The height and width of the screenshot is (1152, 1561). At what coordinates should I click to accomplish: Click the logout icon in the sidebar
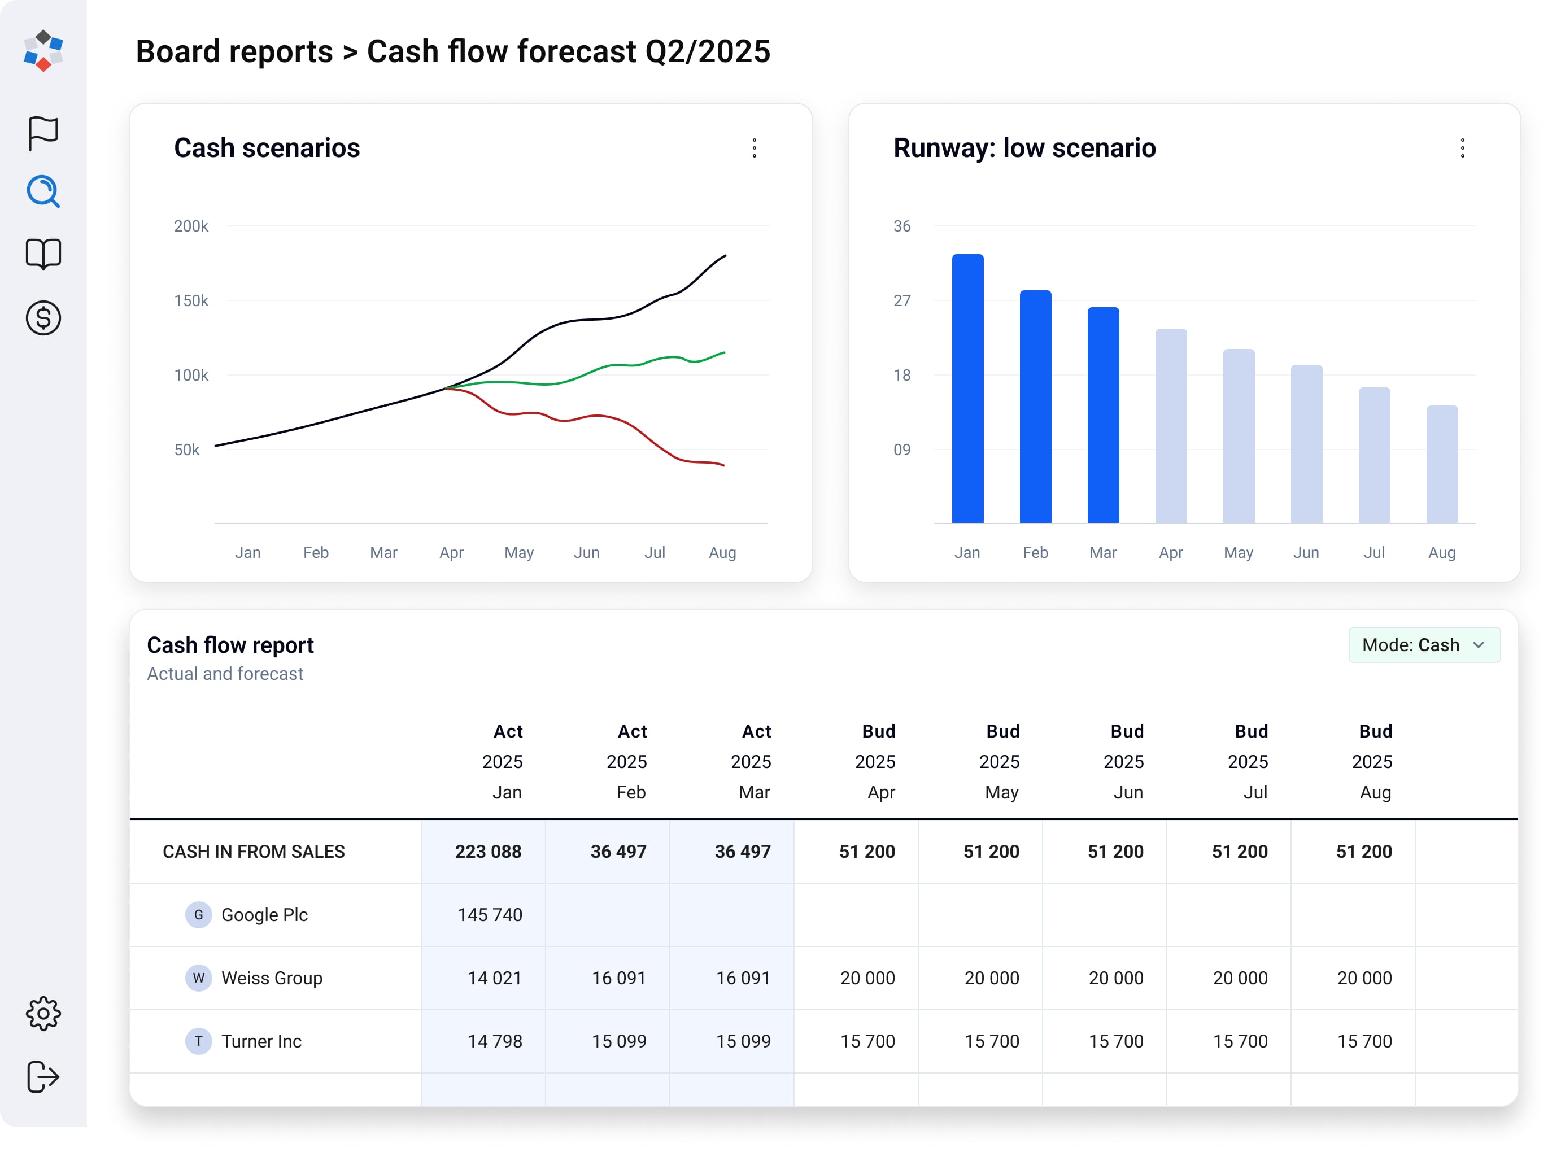(x=43, y=1077)
